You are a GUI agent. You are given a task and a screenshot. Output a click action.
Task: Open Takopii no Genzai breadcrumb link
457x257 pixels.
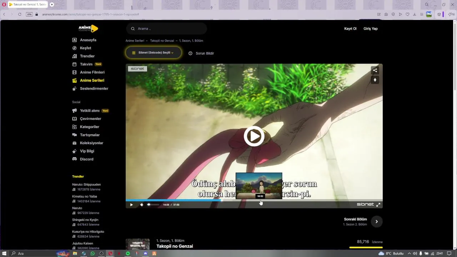[x=162, y=41]
